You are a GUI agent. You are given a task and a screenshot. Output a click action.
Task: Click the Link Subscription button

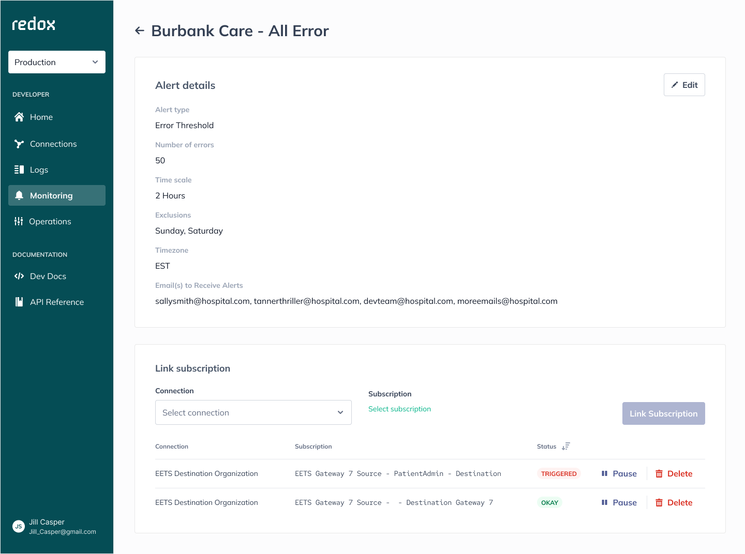tap(663, 413)
